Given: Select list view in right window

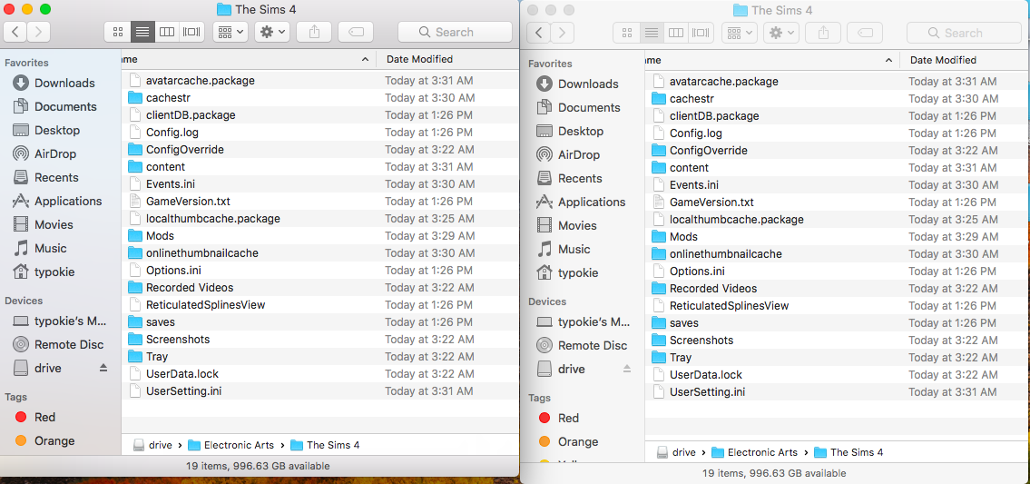Looking at the screenshot, I should [651, 32].
